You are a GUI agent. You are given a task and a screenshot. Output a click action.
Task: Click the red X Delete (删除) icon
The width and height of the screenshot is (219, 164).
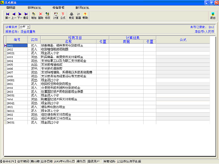point(41,16)
